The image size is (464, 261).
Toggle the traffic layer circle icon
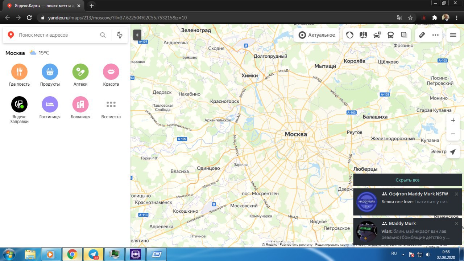[350, 35]
